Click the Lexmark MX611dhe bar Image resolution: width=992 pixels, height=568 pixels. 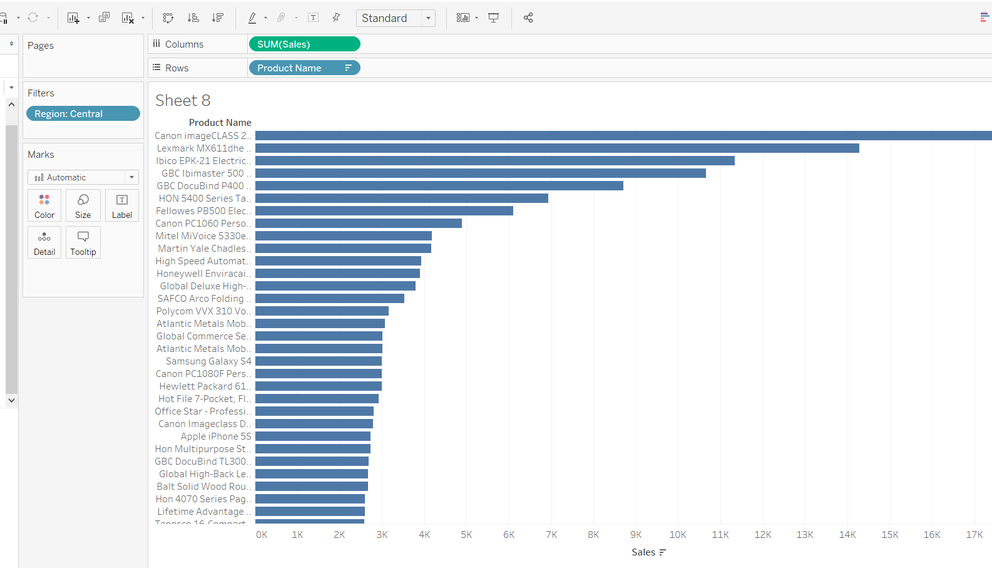click(557, 148)
